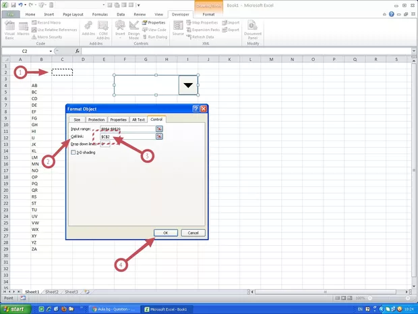Switch to the Data ribbon tab
This screenshot has width=418, height=314.
pyautogui.click(x=121, y=14)
